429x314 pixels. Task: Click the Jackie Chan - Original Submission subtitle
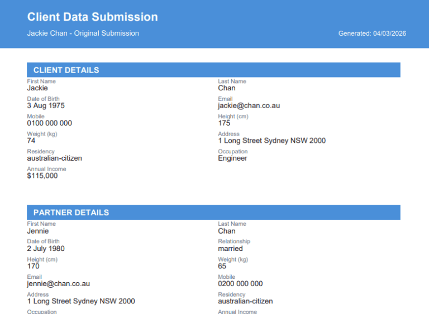click(x=83, y=33)
